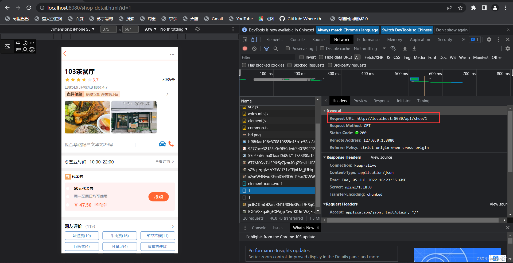Image resolution: width=513 pixels, height=263 pixels.
Task: Open the Preview tab of request
Action: (x=360, y=101)
